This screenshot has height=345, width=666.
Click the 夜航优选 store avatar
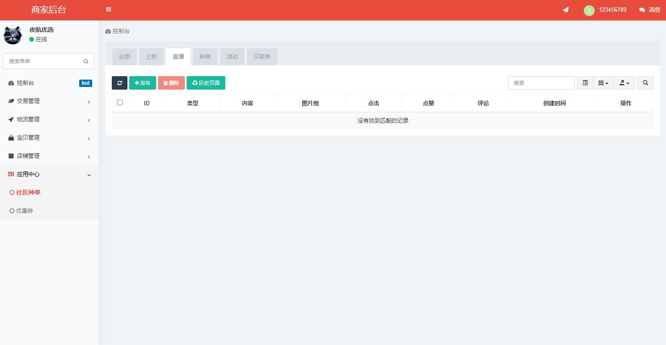pos(13,35)
